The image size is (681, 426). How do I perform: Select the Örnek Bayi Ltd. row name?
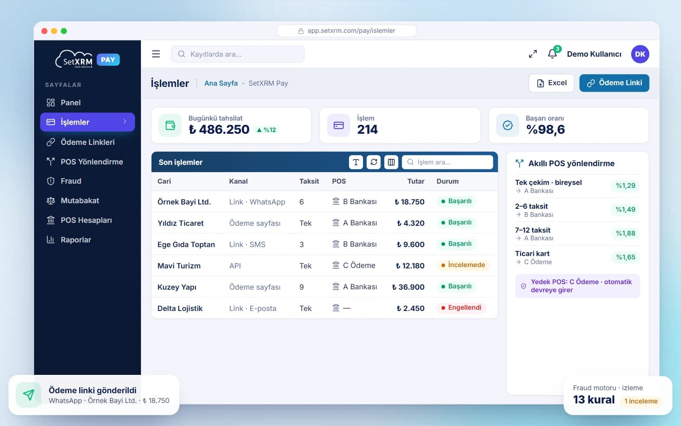point(184,202)
